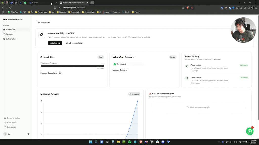Toggle the browser sidebar panel icon
The width and height of the screenshot is (259, 145).
(x=241, y=8)
